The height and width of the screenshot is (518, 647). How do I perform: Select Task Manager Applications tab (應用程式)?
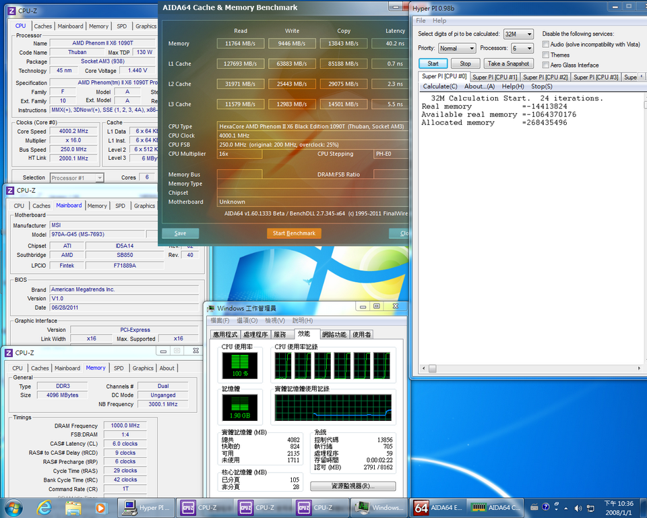225,335
